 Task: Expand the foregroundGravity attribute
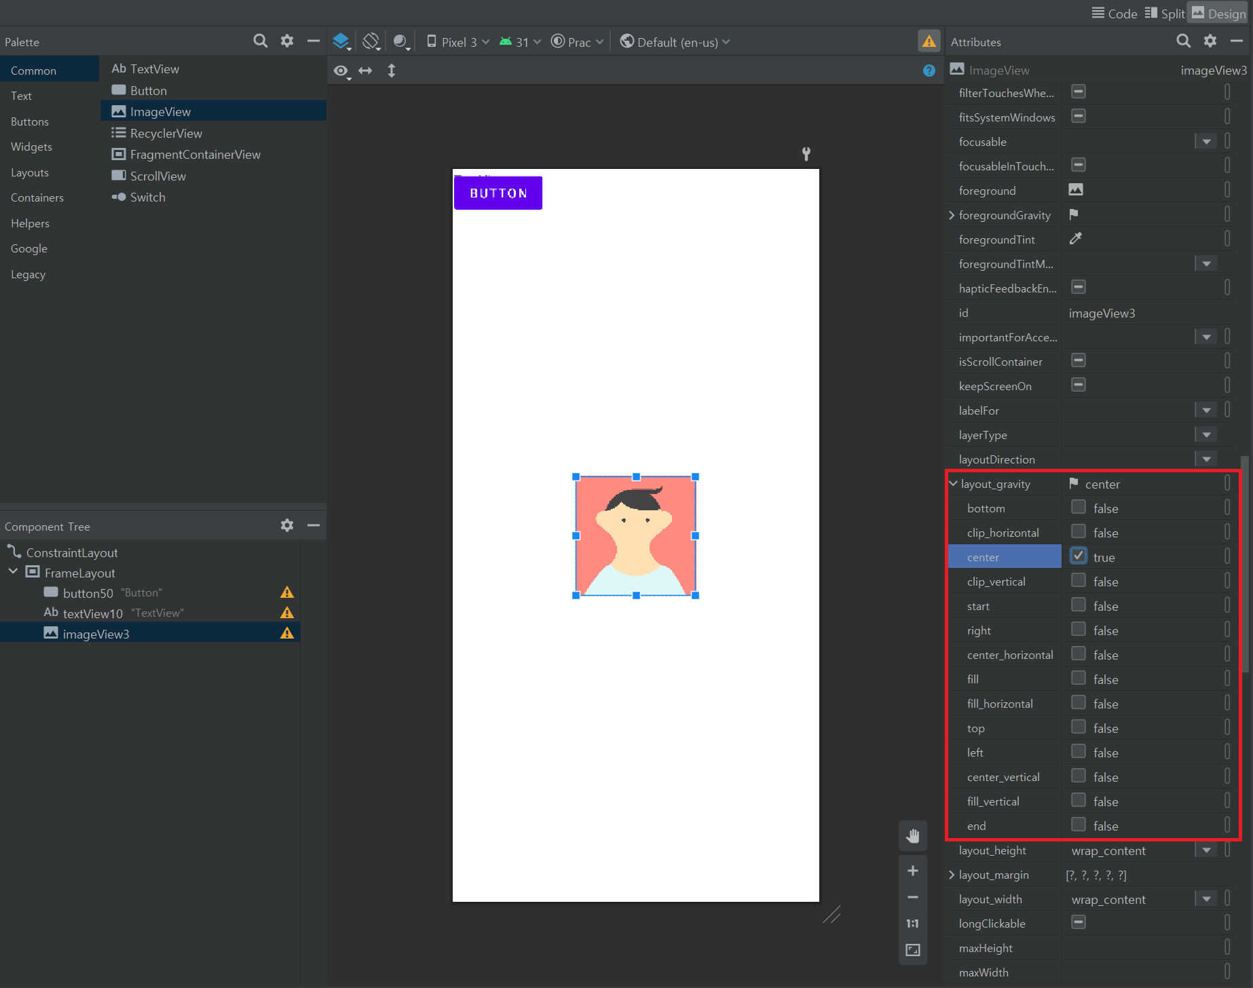point(952,215)
